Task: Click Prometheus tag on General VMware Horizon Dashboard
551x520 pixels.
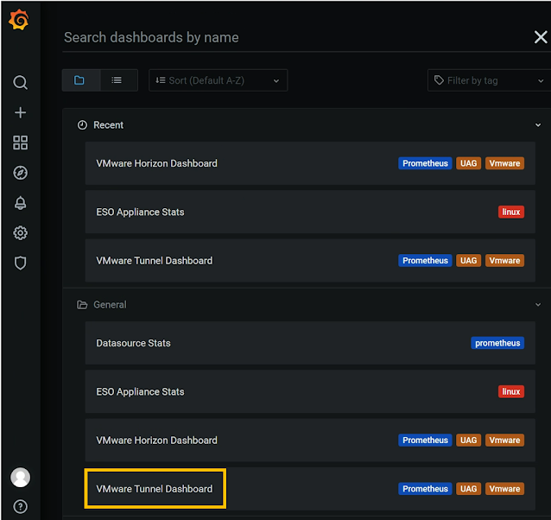Action: (425, 441)
